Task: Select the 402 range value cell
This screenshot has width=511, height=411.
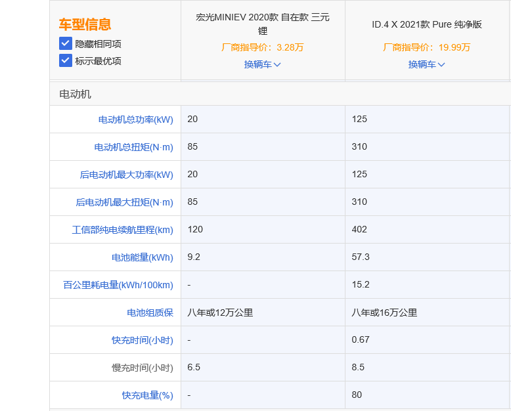Action: [426, 230]
